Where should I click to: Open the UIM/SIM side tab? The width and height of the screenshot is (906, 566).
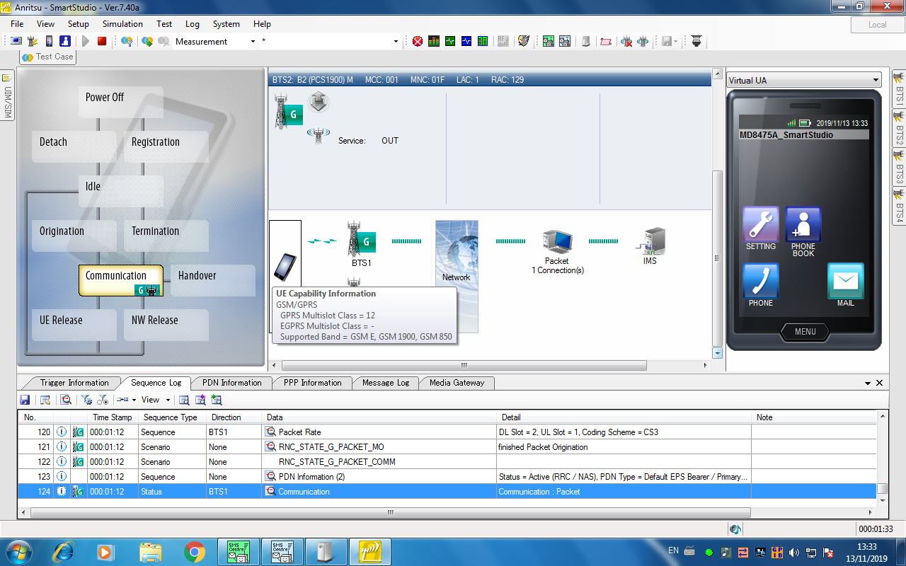pos(7,95)
